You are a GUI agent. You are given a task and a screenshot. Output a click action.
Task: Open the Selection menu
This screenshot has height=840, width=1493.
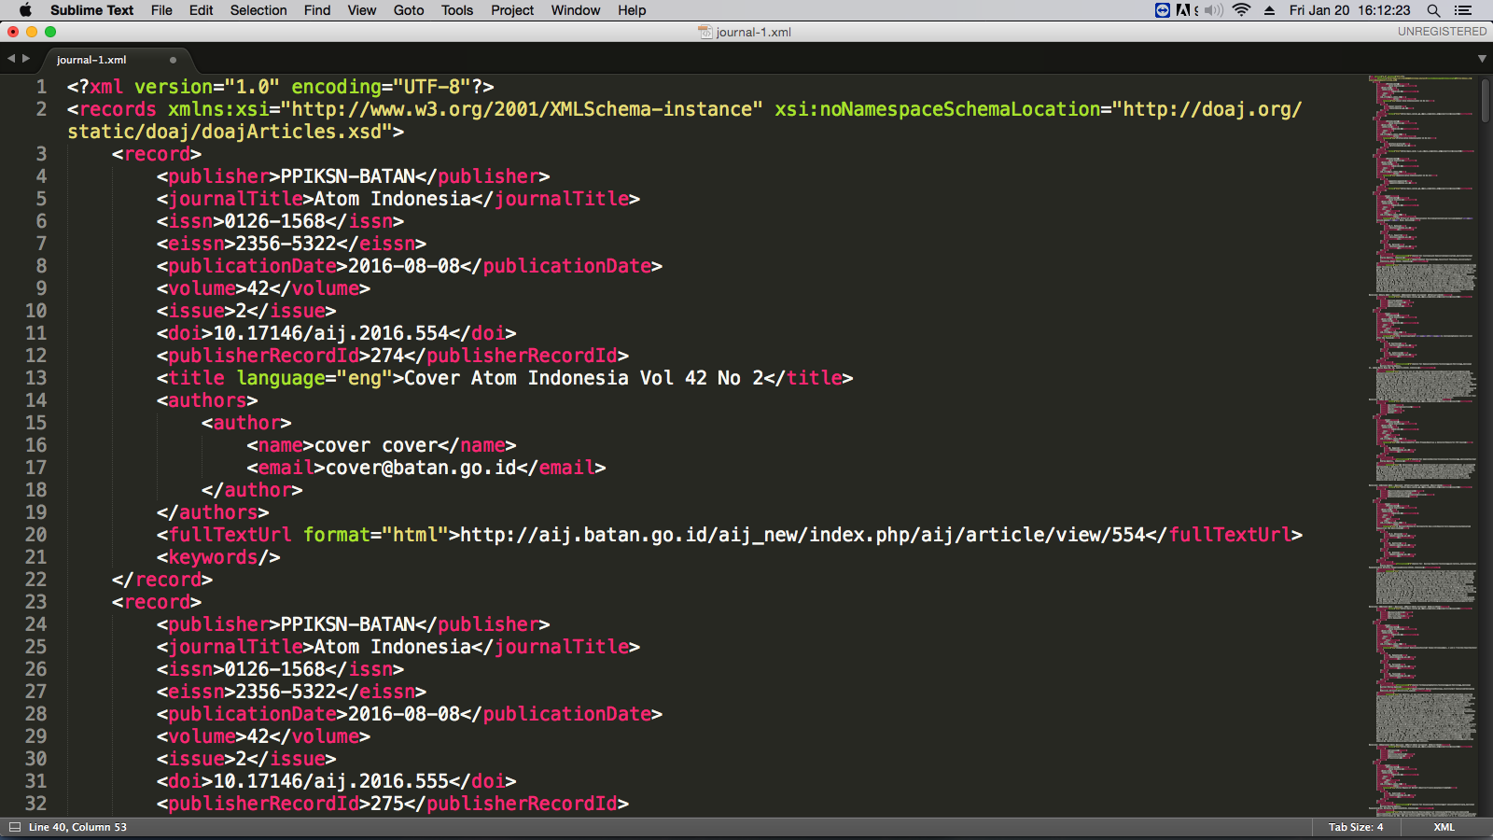point(258,10)
